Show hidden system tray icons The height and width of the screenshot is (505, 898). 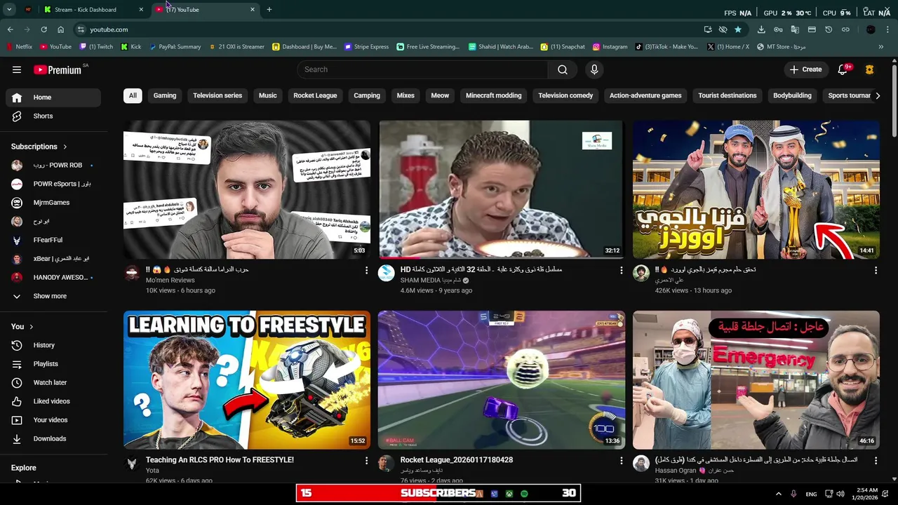778,494
